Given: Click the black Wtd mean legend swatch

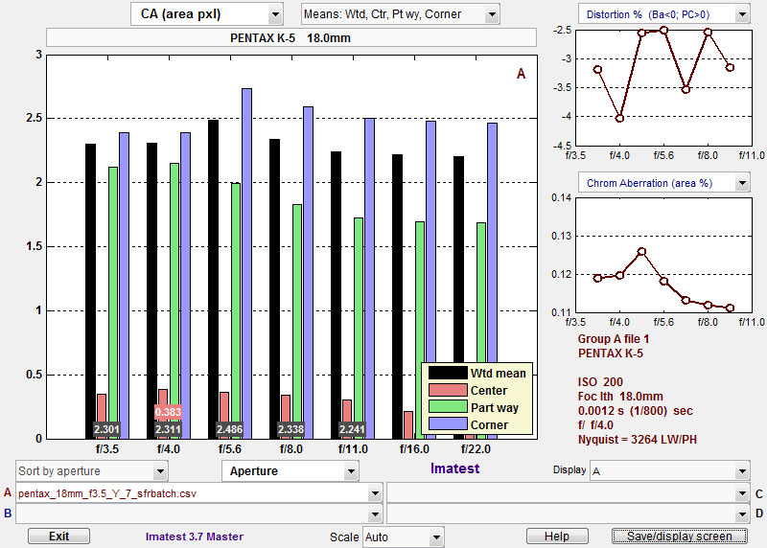Looking at the screenshot, I should click(x=448, y=373).
